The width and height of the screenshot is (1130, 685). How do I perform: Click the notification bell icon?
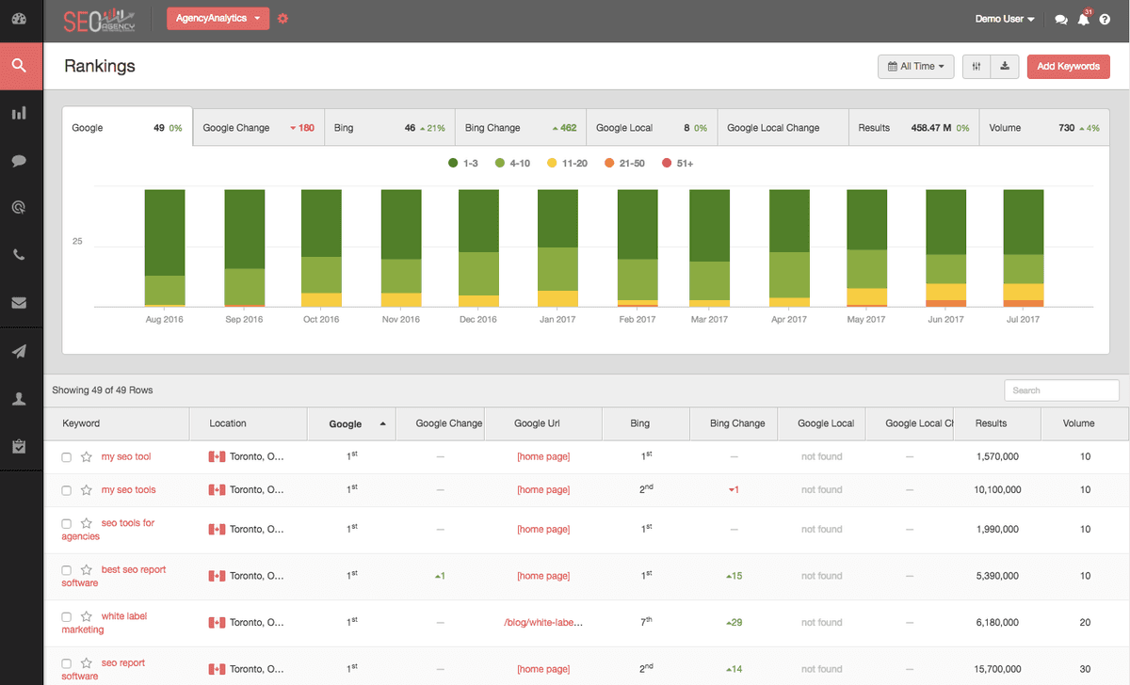pos(1083,19)
